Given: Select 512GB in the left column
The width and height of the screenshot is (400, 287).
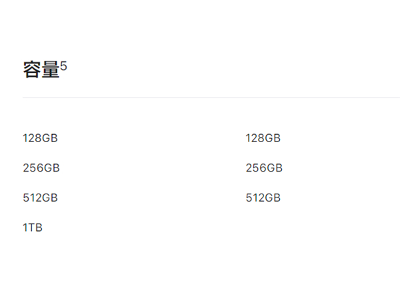Looking at the screenshot, I should tap(40, 198).
